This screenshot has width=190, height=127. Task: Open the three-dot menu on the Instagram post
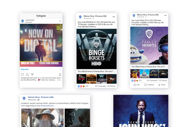click(60, 21)
